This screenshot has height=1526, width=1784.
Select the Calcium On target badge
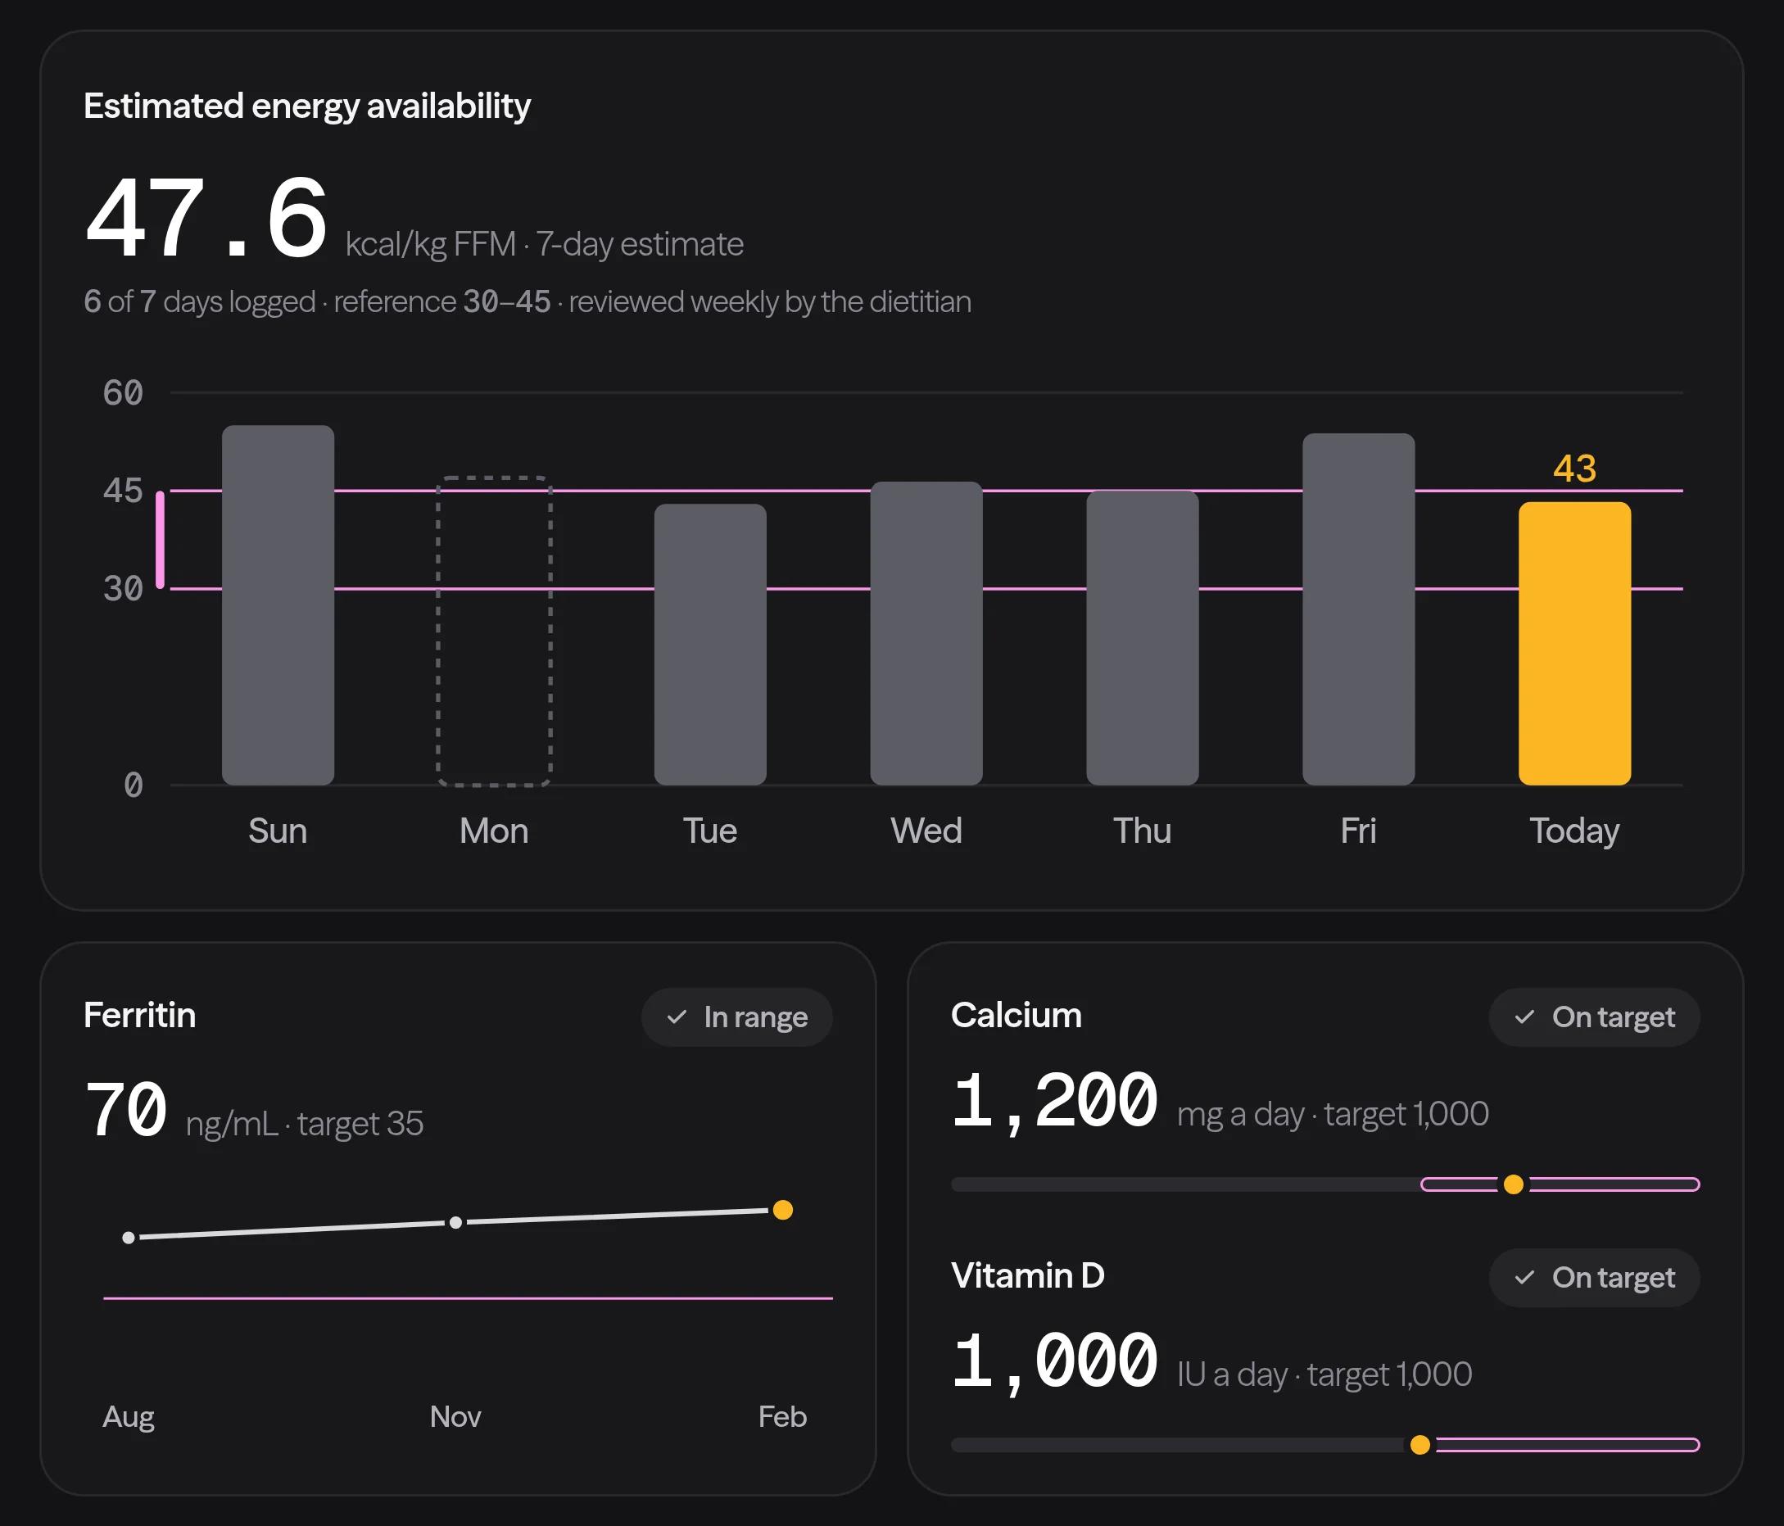tap(1595, 1017)
